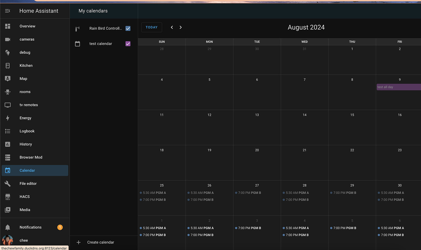
Task: Open the File editor wrench icon
Action: pyautogui.click(x=8, y=183)
